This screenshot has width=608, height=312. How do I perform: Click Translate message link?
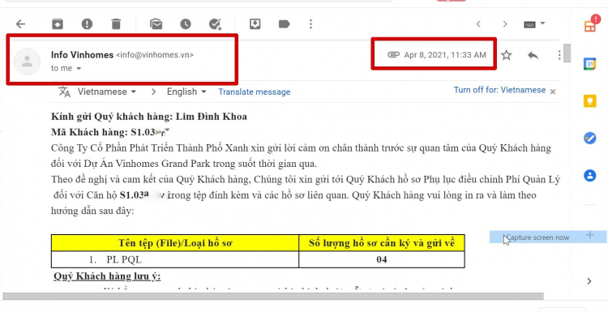tap(255, 92)
